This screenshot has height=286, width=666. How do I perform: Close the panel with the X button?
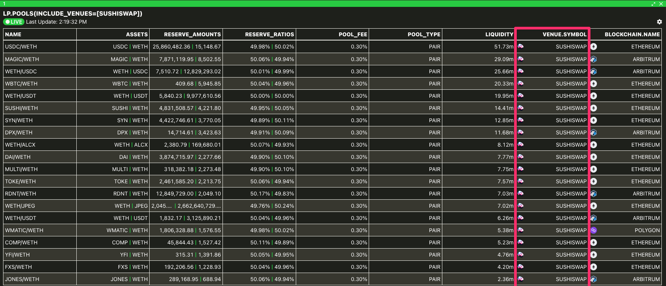[661, 4]
